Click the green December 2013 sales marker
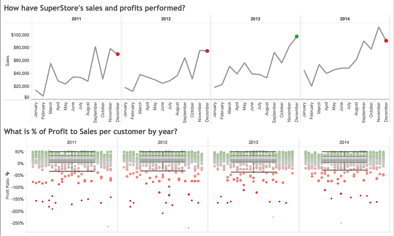Image resolution: width=394 pixels, height=236 pixels. click(x=296, y=36)
